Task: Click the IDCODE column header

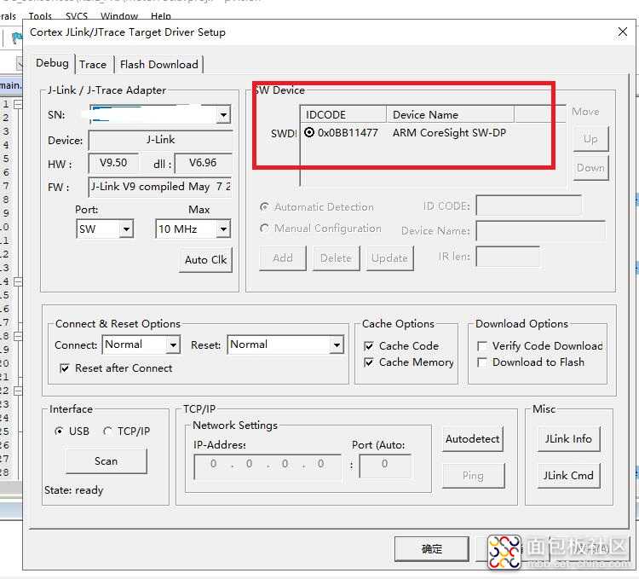Action: coord(343,114)
